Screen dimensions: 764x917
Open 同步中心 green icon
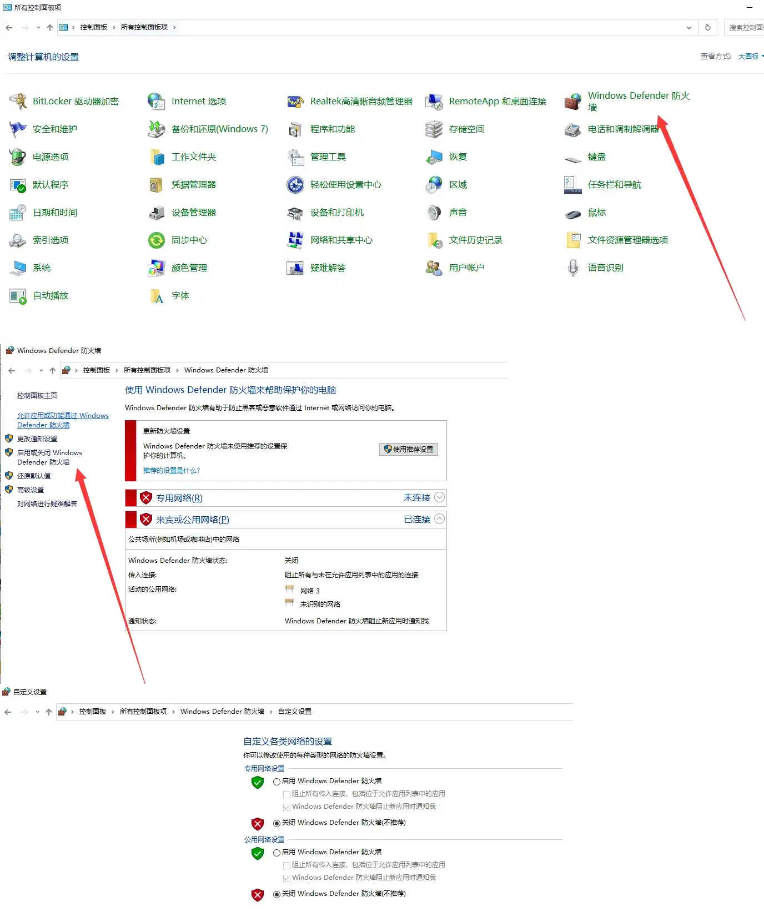coord(157,240)
